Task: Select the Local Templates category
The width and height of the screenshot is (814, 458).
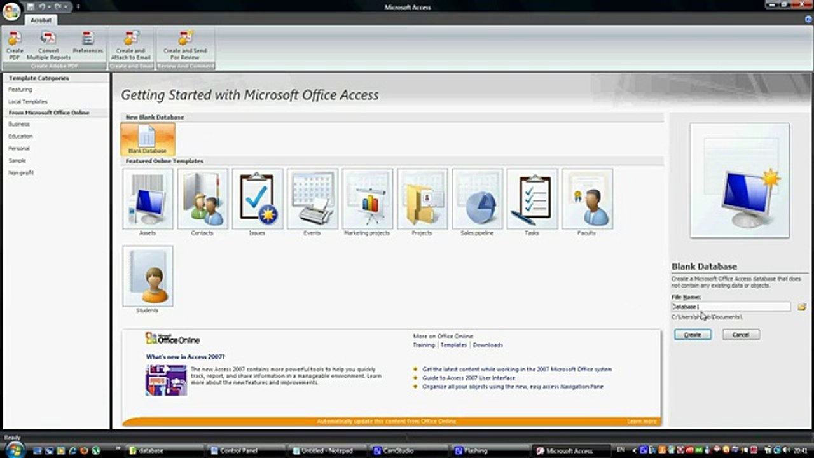Action: [x=27, y=102]
